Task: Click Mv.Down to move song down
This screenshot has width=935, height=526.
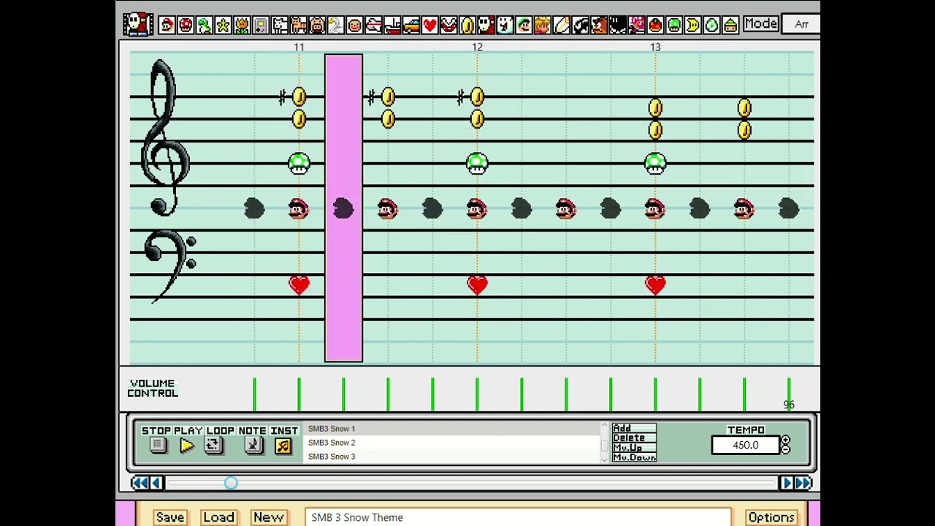Action: [x=634, y=457]
